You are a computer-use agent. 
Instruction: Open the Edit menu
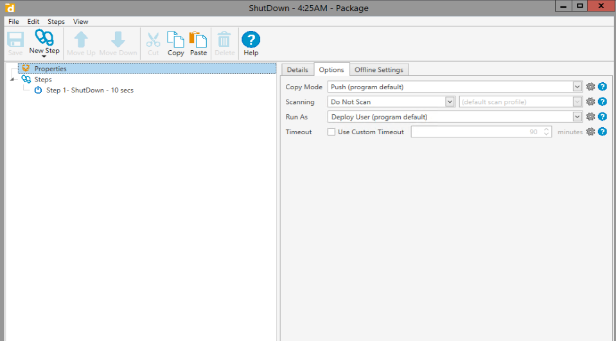coord(33,21)
